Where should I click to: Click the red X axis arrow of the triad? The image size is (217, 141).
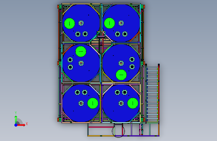point(21,125)
